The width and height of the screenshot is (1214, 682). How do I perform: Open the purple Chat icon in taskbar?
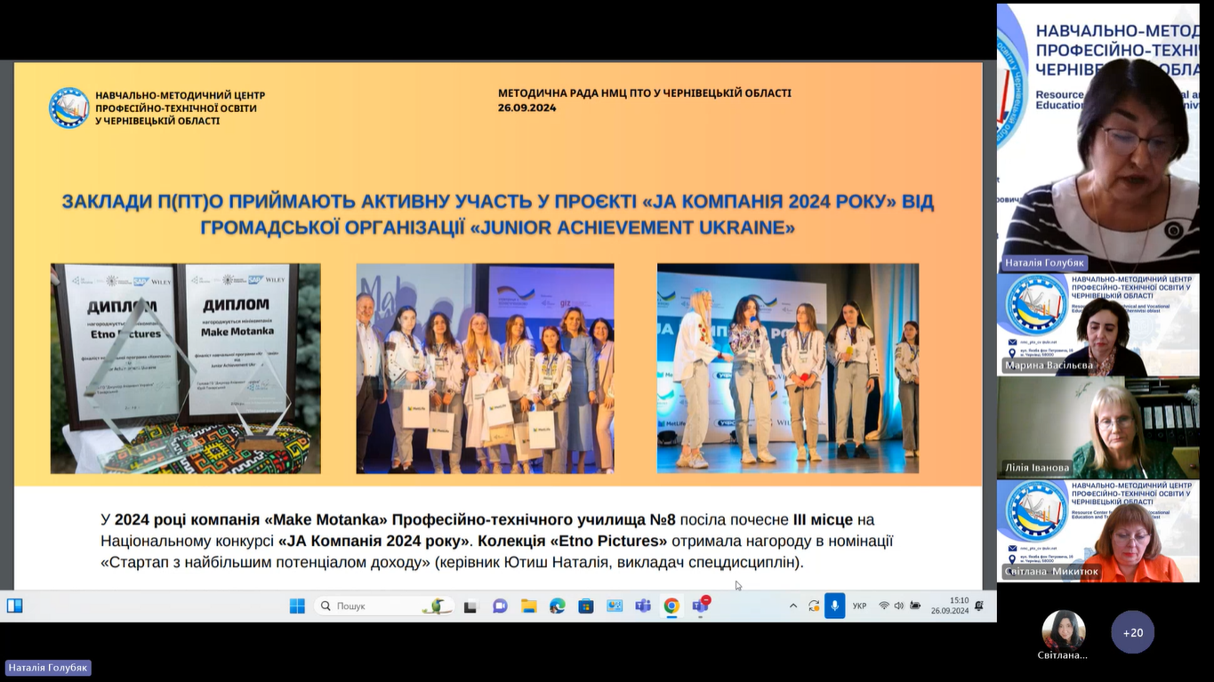(500, 606)
